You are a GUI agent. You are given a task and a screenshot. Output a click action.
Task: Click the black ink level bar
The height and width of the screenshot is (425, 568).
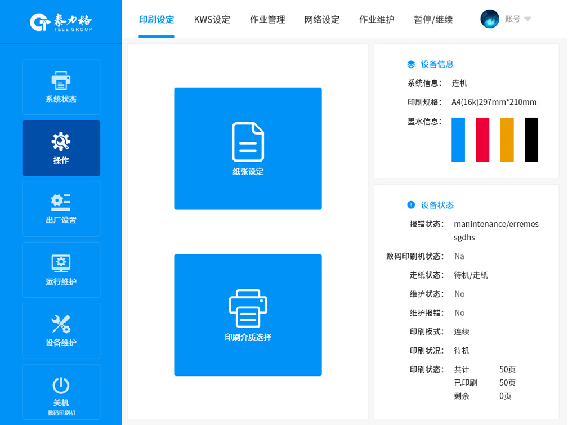click(x=531, y=140)
